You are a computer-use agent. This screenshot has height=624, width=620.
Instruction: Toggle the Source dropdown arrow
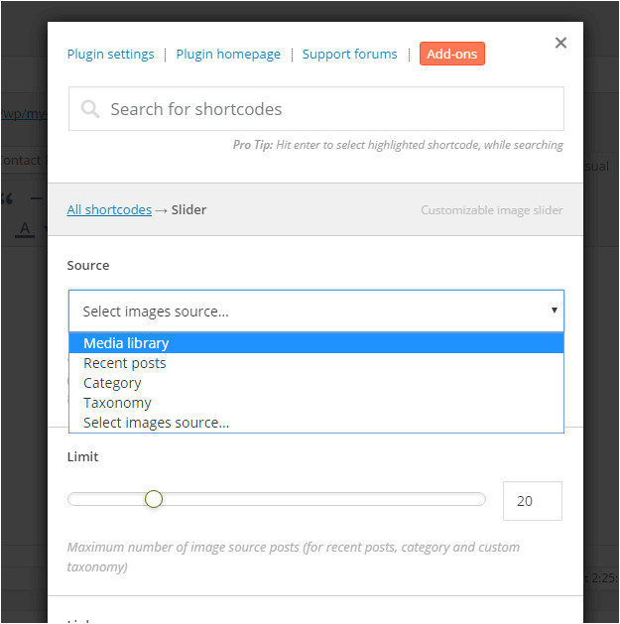[554, 311]
